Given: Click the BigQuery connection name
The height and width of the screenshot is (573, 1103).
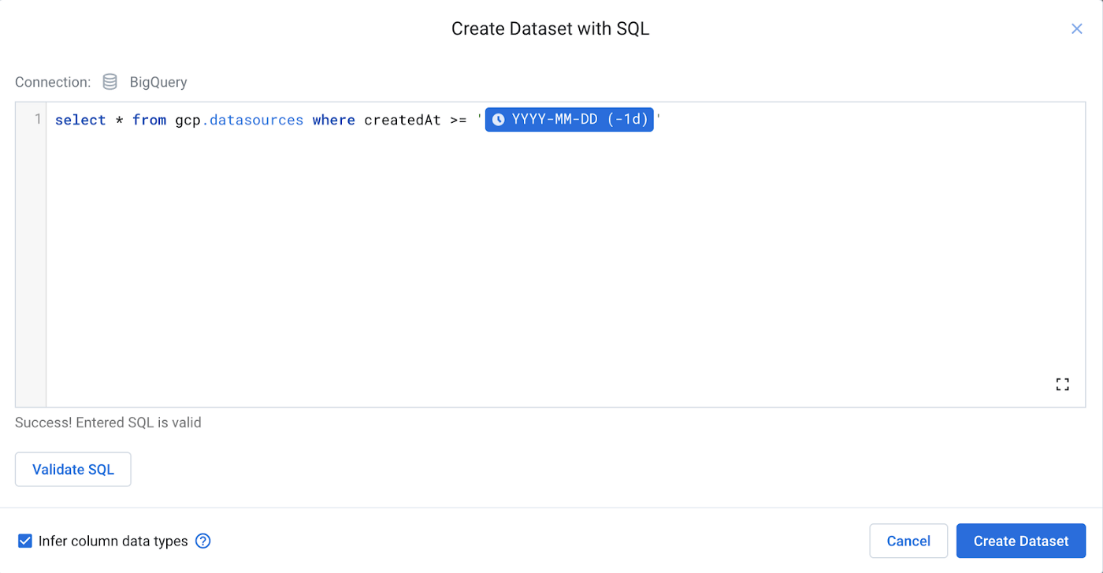Looking at the screenshot, I should tap(158, 82).
